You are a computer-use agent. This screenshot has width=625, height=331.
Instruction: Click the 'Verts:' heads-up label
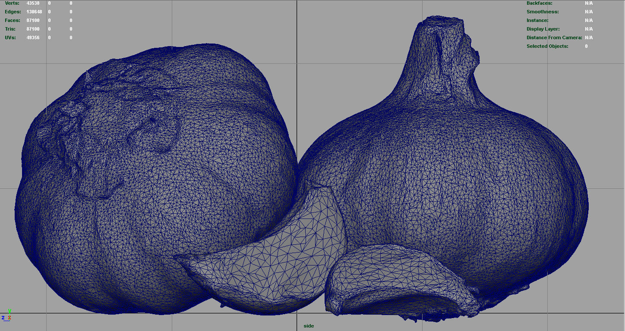(12, 3)
